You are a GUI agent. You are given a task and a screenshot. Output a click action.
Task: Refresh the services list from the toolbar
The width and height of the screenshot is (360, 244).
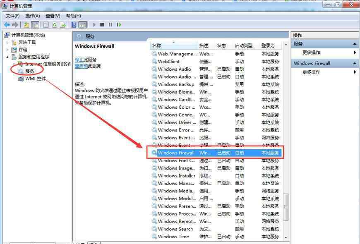pyautogui.click(x=55, y=25)
